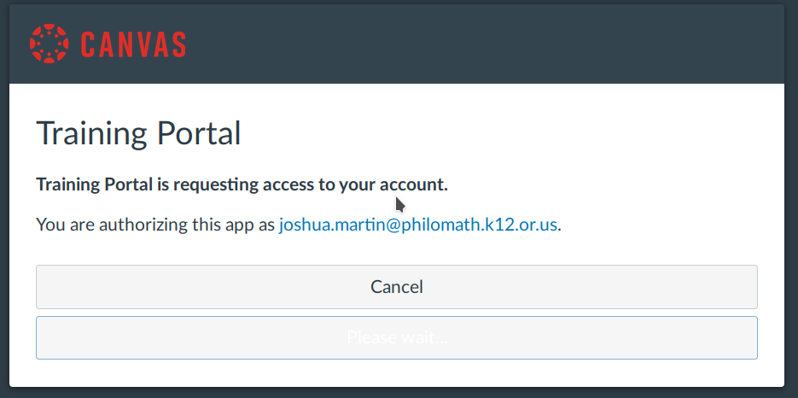798x398 pixels.
Task: Cancel the authorization request
Action: point(397,287)
